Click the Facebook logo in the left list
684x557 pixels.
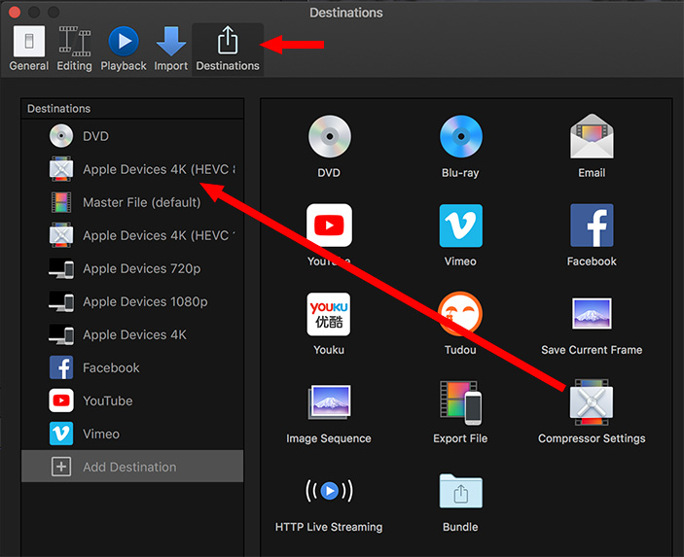coord(61,367)
